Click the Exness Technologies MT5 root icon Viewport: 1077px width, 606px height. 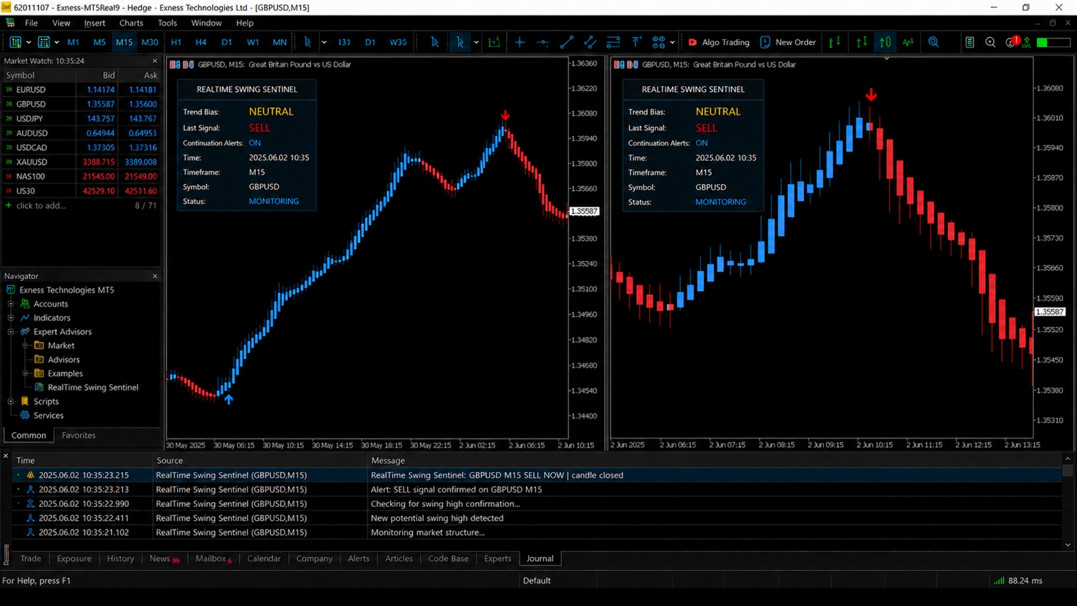pos(11,290)
